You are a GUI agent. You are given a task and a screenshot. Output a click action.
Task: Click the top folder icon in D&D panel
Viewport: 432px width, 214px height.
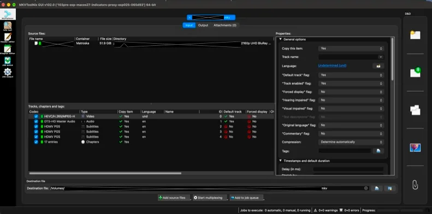pyautogui.click(x=415, y=35)
